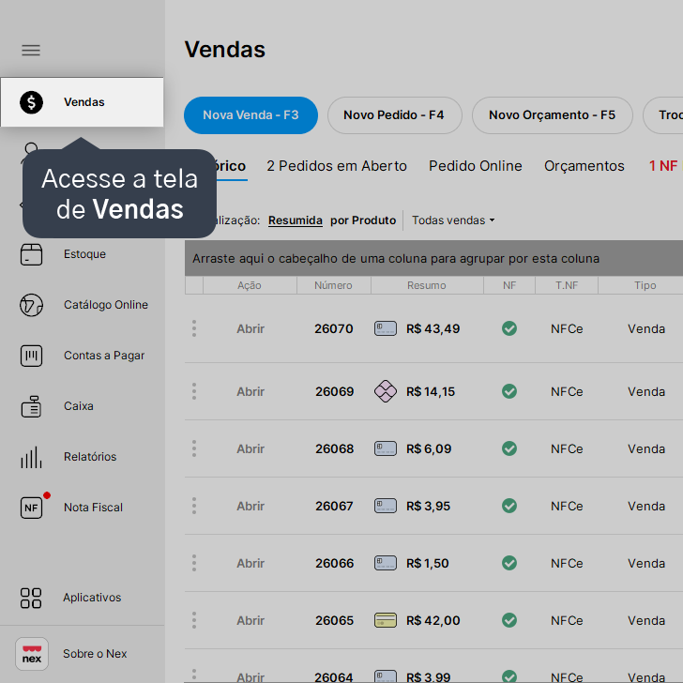Image resolution: width=683 pixels, height=683 pixels.
Task: Click Abrir for sale 26068
Action: tap(250, 448)
